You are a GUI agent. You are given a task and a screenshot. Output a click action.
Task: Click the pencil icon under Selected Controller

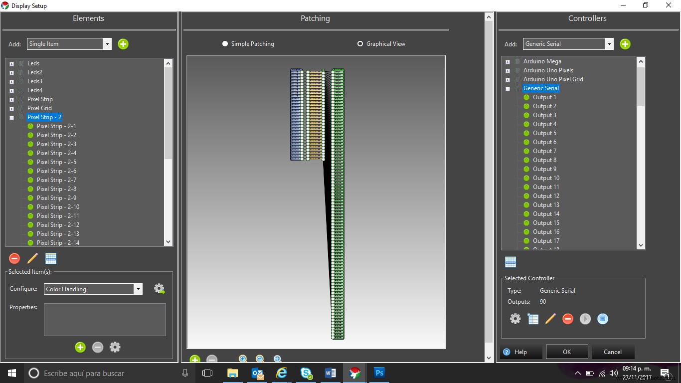(x=550, y=319)
